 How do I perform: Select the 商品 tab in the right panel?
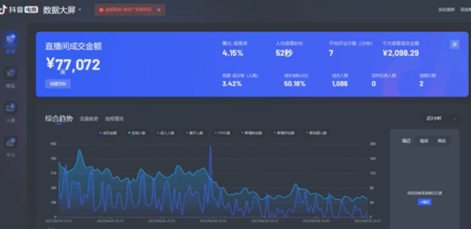442,141
